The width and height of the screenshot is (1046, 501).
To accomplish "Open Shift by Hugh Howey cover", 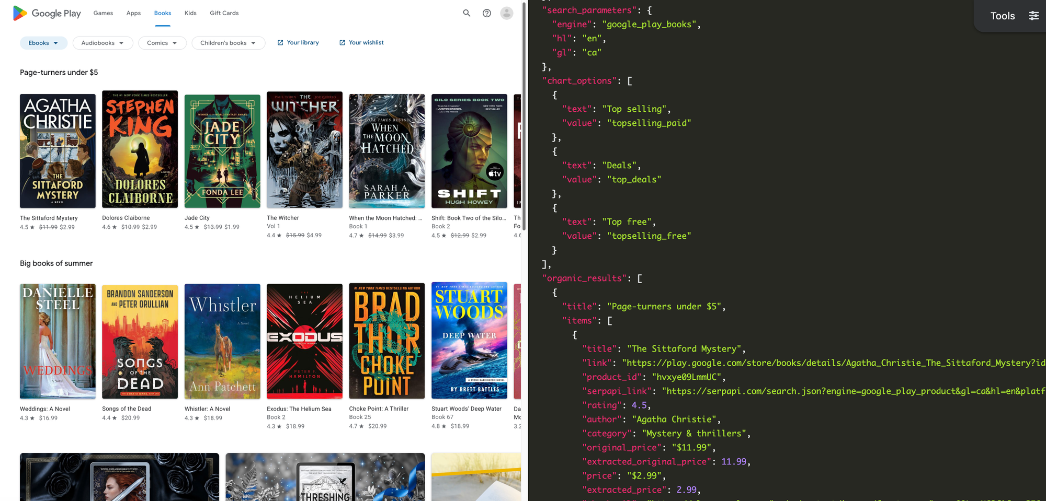I will (469, 151).
